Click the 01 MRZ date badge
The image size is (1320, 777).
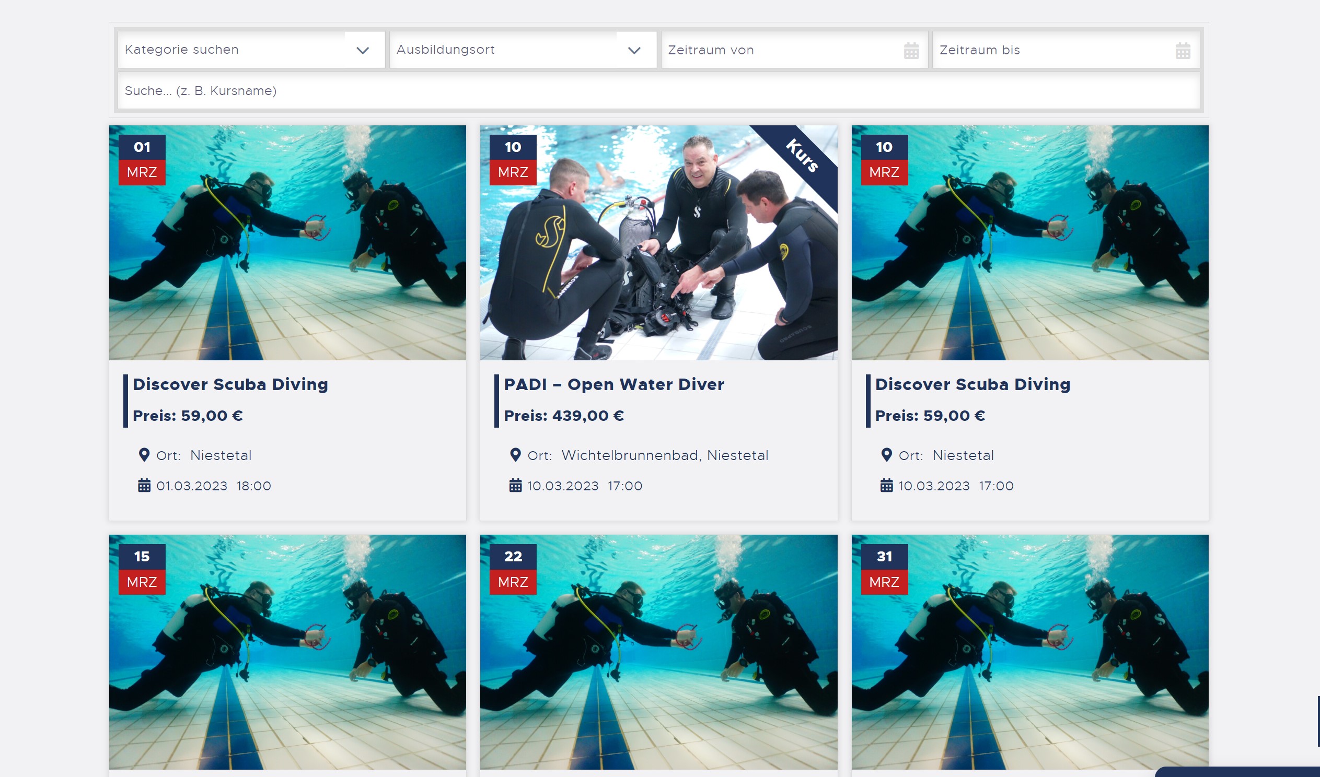[142, 160]
